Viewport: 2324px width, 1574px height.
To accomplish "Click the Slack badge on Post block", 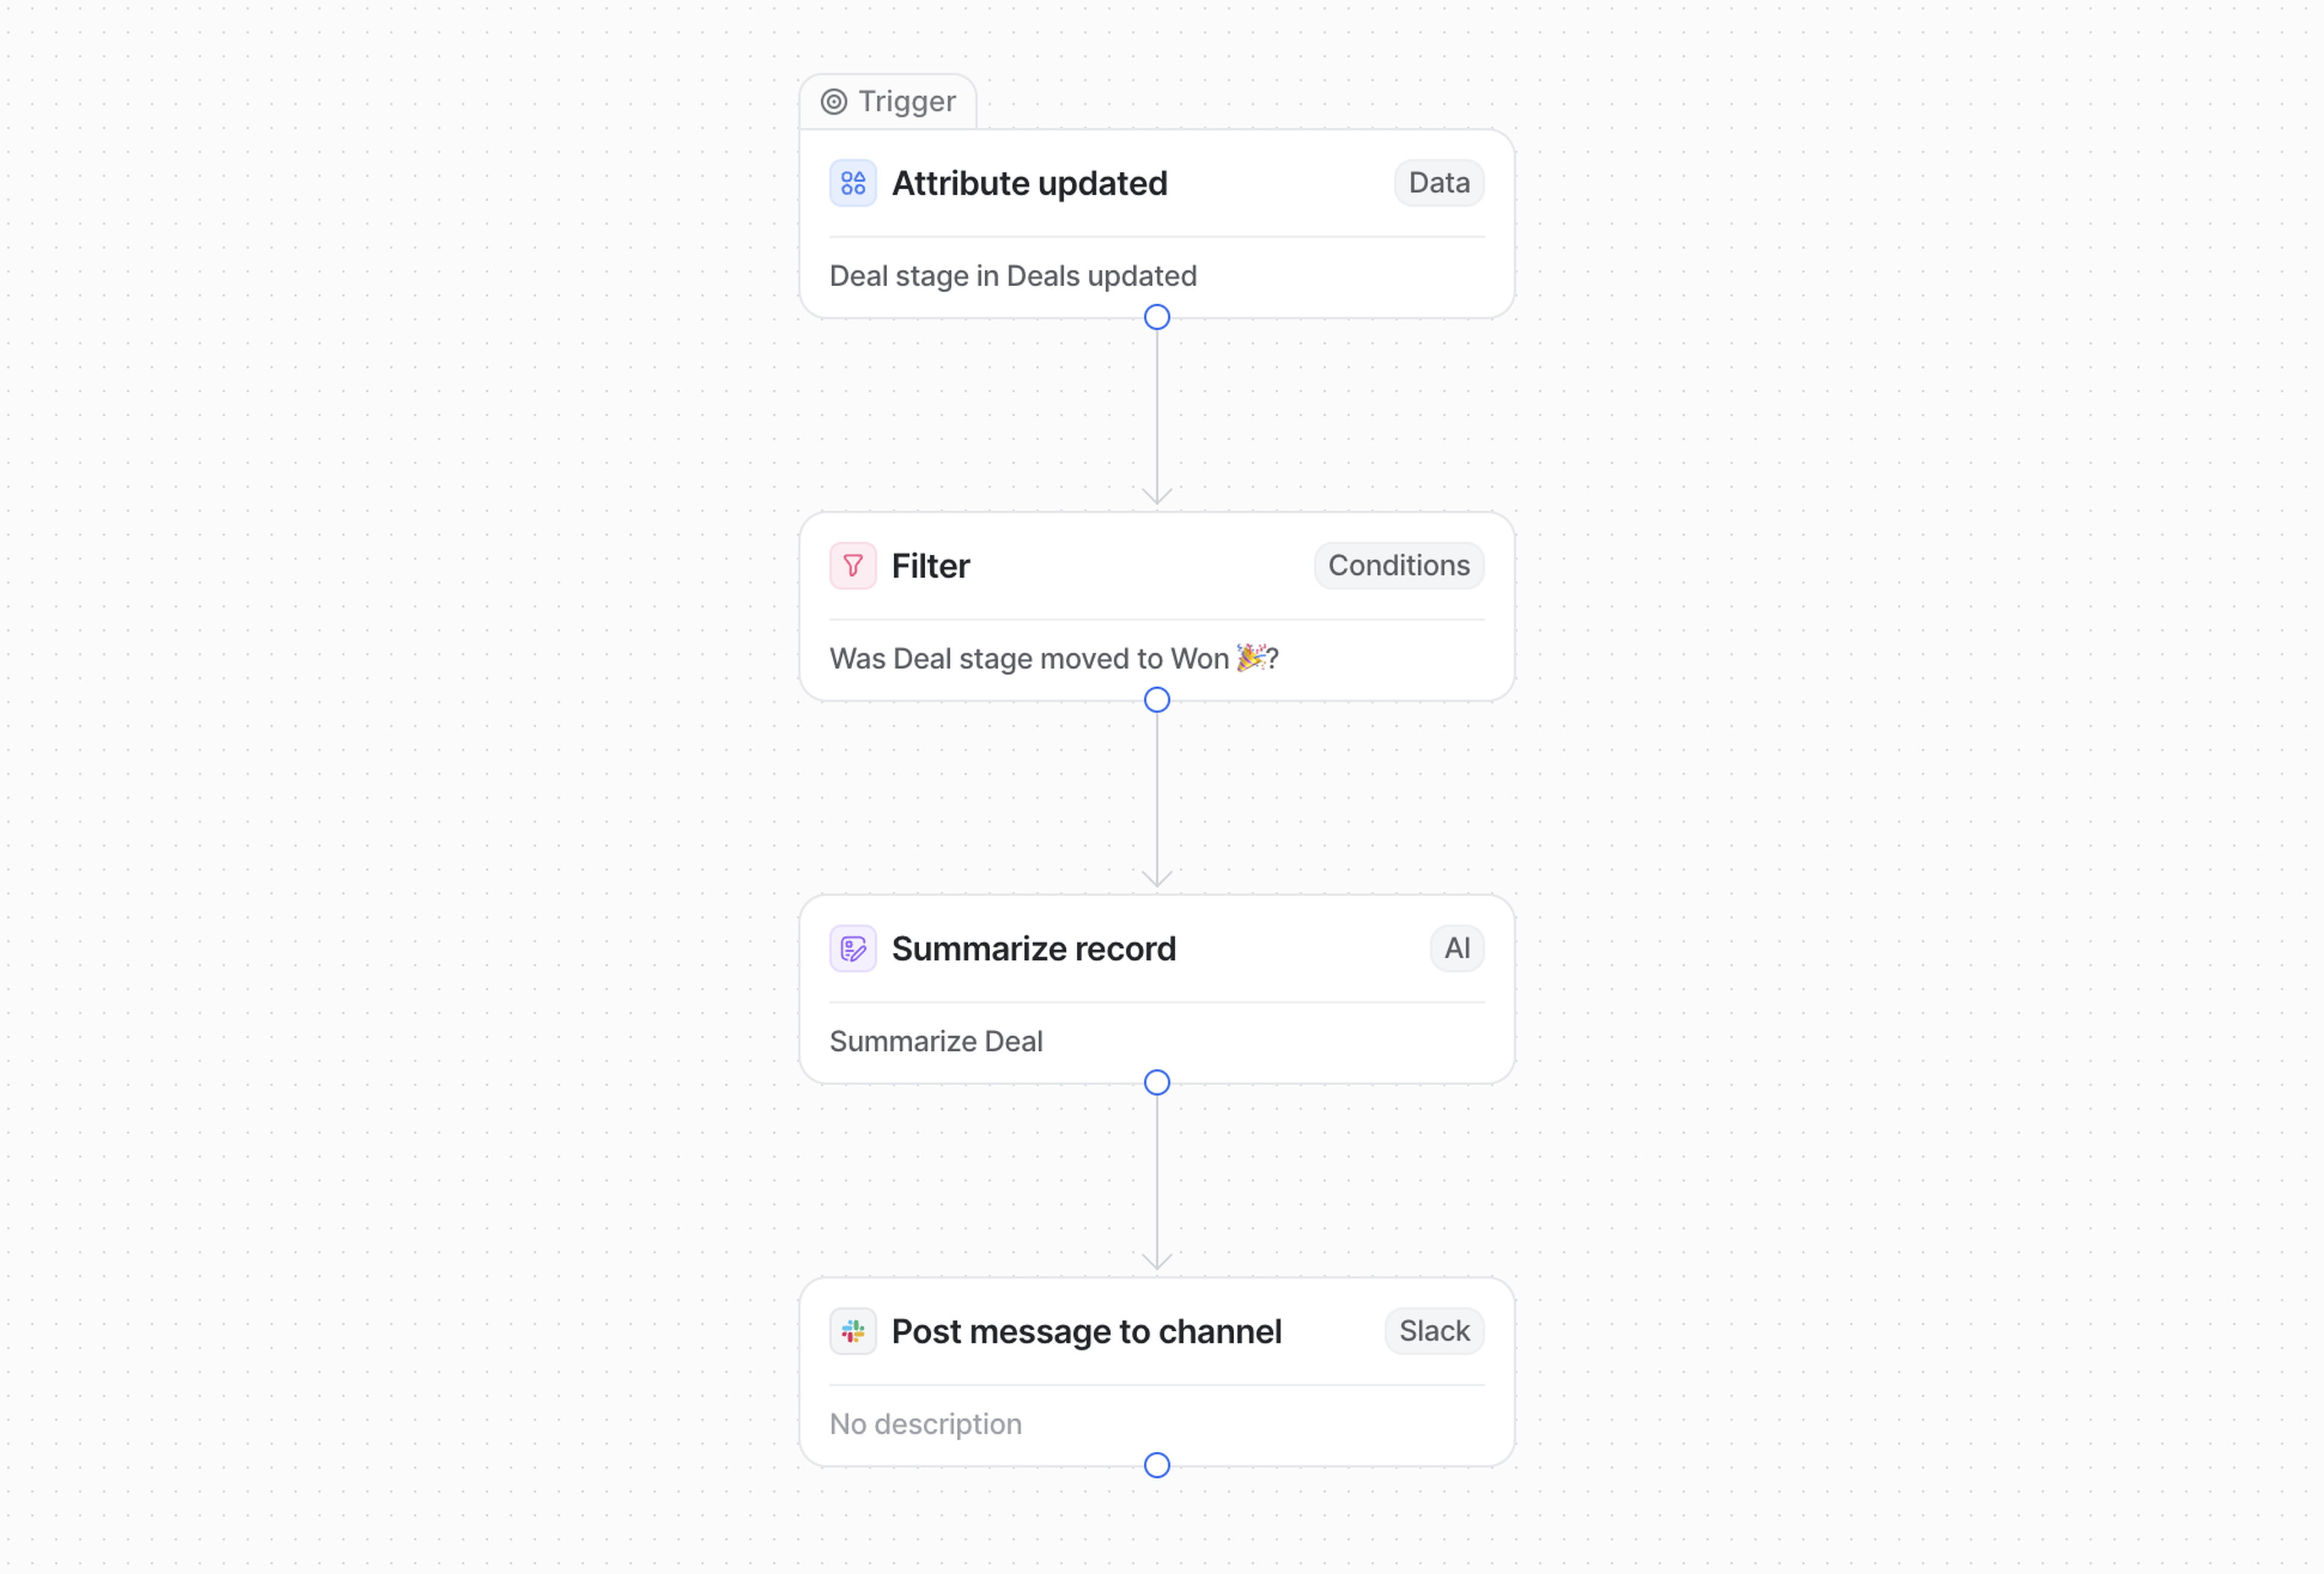I will (x=1433, y=1331).
